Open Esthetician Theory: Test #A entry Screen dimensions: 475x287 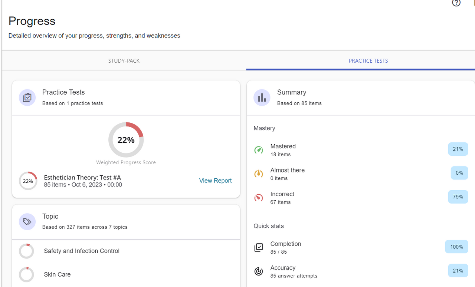coord(82,178)
